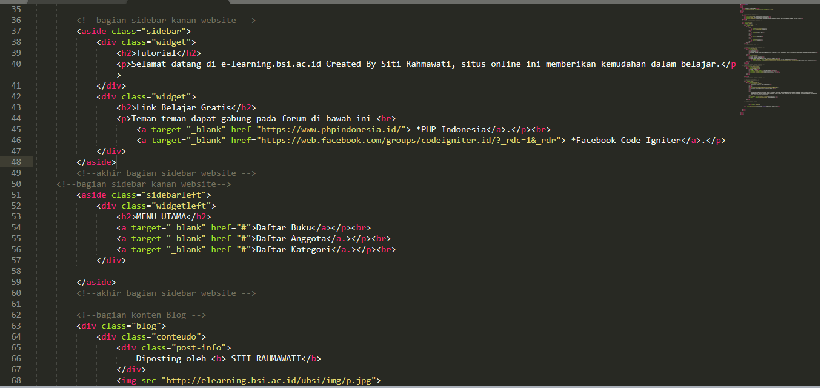Screen dimensions: 821x388
Task: Click line number 48 in the gutter
Action: tap(15, 162)
